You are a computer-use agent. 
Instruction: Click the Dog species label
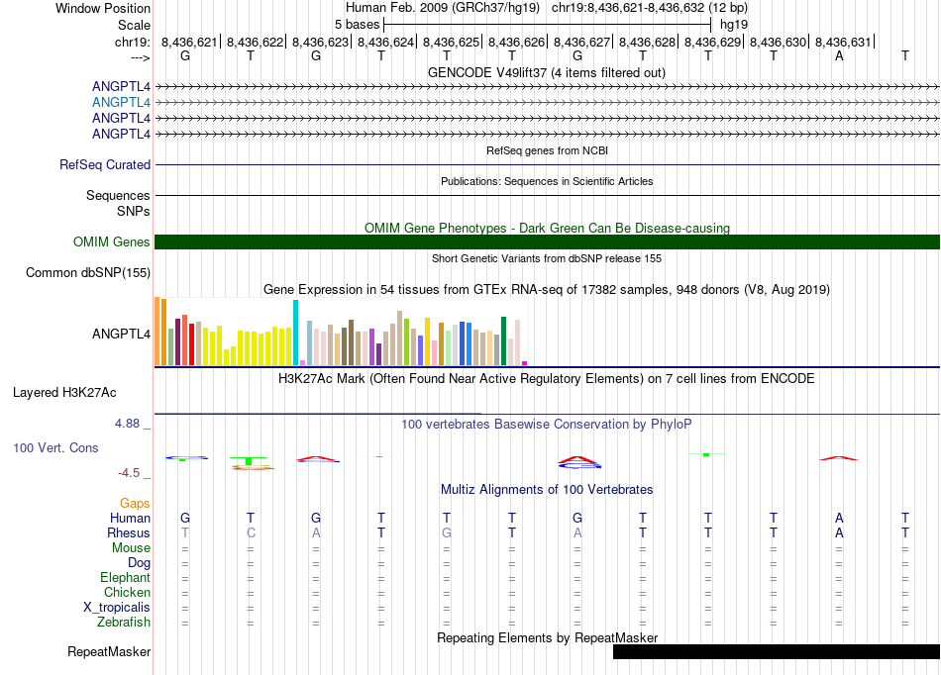click(x=139, y=562)
